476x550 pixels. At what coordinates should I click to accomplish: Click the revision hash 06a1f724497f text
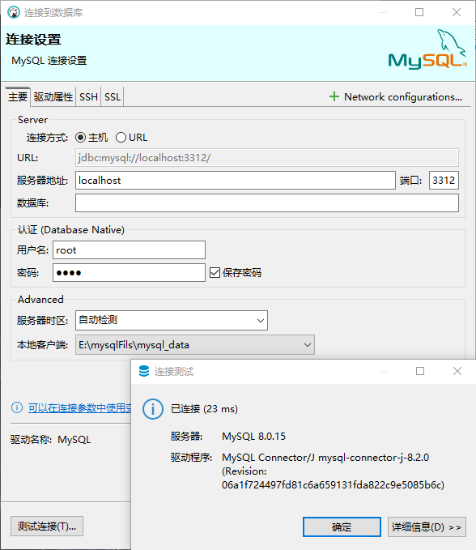click(333, 484)
